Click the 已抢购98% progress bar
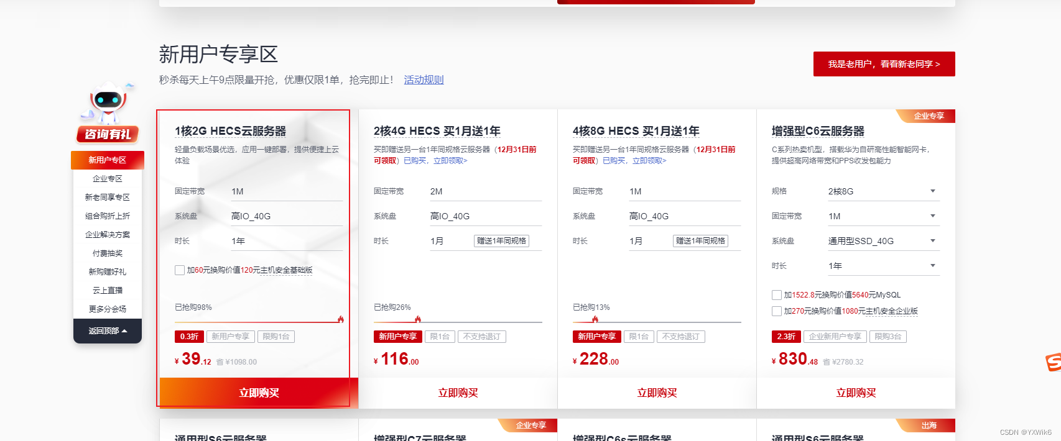1061x441 pixels. [259, 322]
